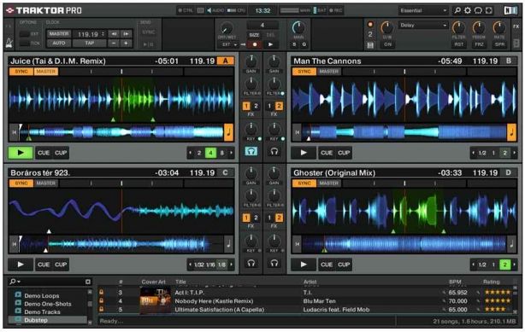Show larger loop sizes on Deck D
Screen dimensions: 525x332
coord(514,265)
